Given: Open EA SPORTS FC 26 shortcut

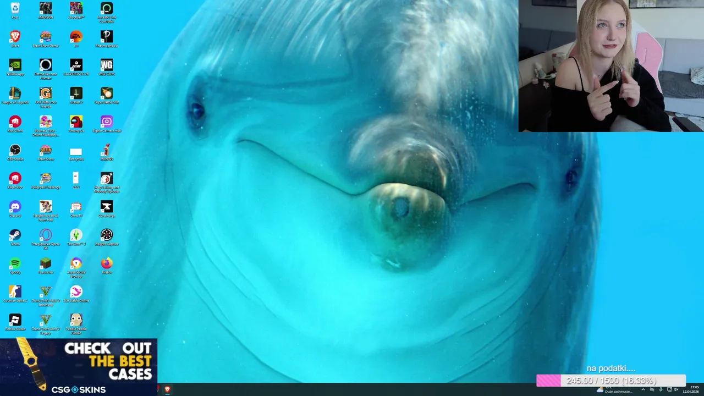Looking at the screenshot, I should point(76,68).
